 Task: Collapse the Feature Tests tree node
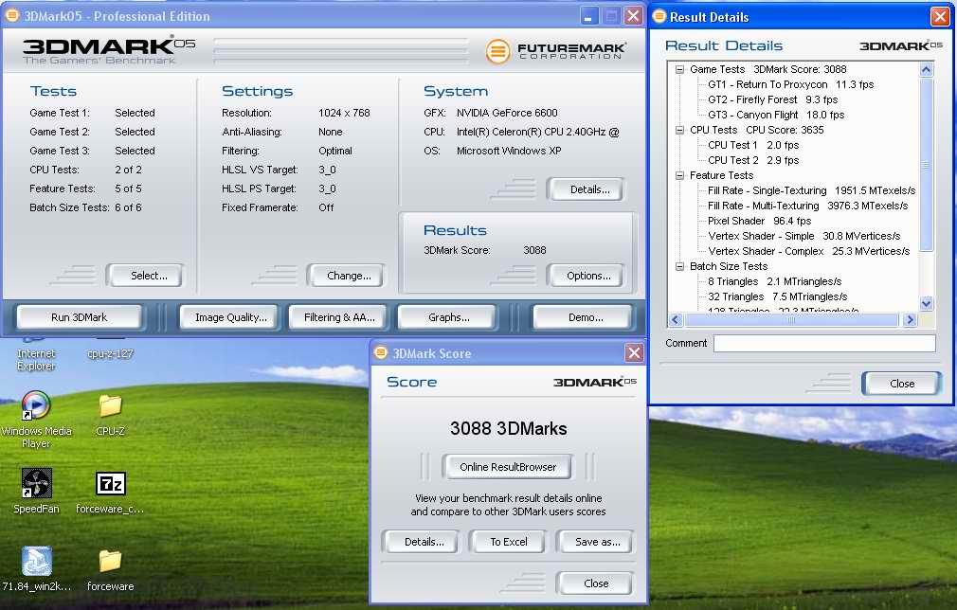679,175
